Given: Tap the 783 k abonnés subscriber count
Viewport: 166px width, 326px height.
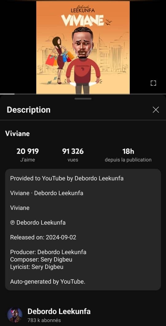Looking at the screenshot, I should coord(44,320).
